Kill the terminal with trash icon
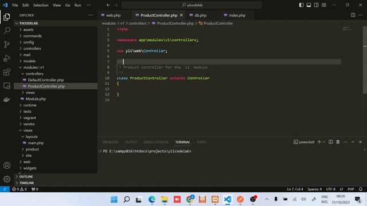367x206 pixels. (x=338, y=142)
